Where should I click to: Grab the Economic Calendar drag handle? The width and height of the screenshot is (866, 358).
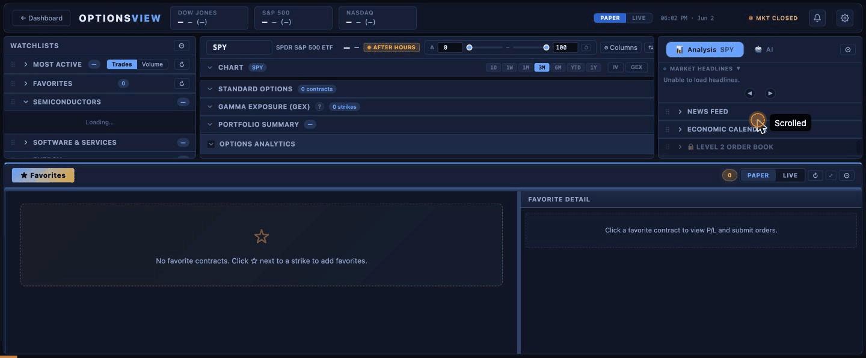[668, 129]
